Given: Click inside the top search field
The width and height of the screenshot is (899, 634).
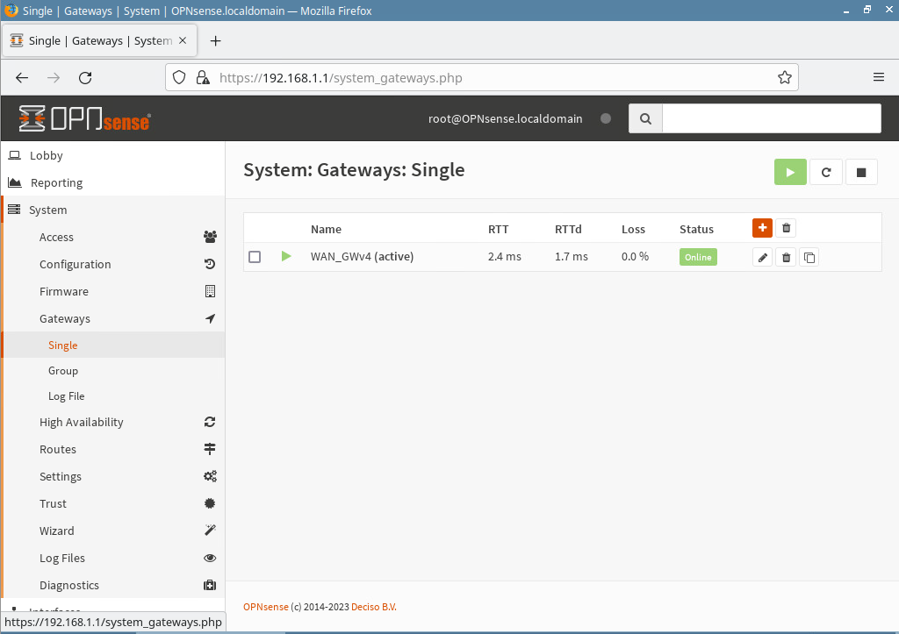Looking at the screenshot, I should (x=771, y=118).
